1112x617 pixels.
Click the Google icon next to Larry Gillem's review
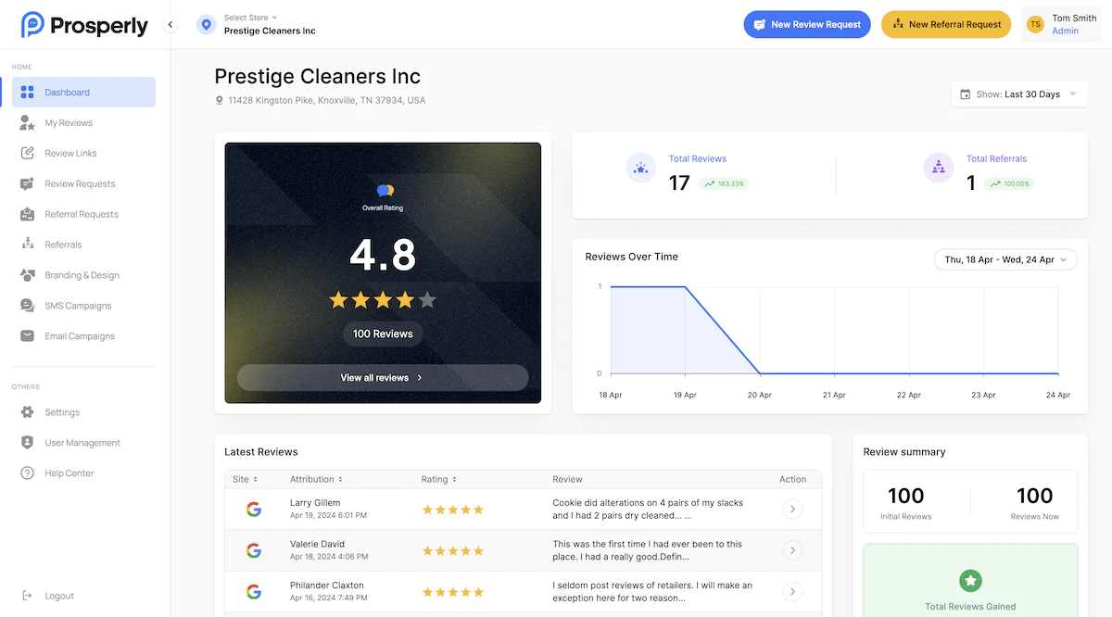pos(254,509)
